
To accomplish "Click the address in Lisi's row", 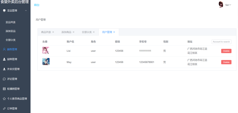I will [x=197, y=51].
